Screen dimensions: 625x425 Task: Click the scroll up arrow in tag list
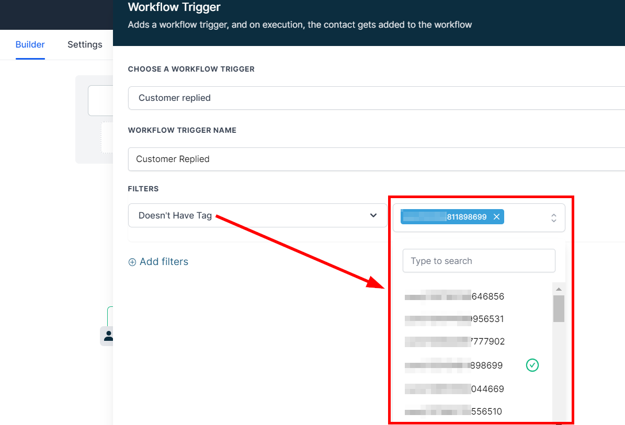pyautogui.click(x=559, y=289)
